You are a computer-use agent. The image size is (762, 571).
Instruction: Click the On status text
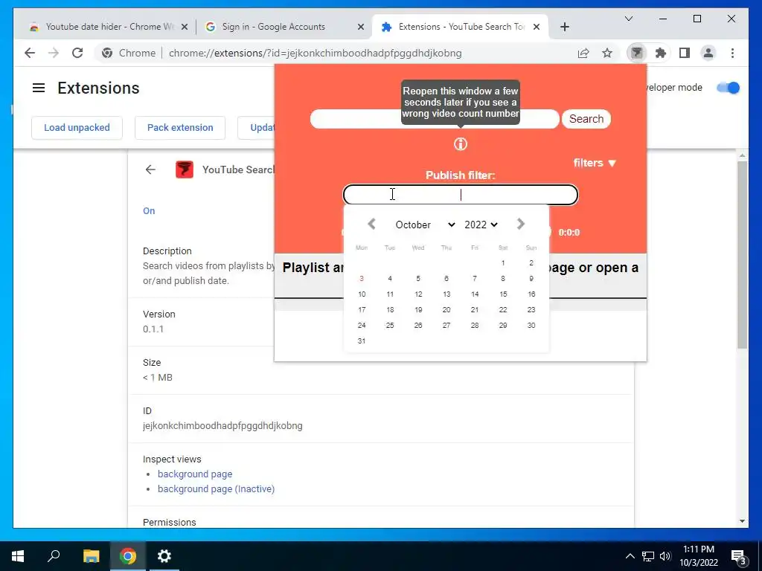(149, 210)
